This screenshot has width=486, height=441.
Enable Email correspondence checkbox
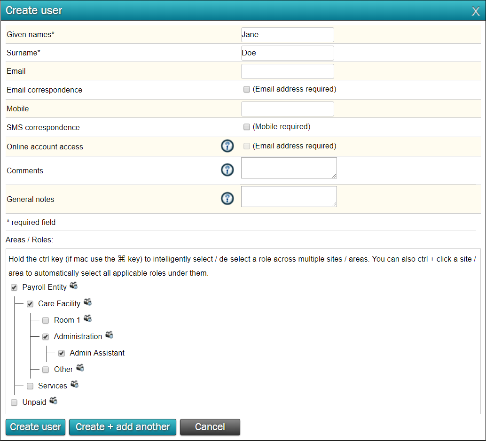point(247,90)
